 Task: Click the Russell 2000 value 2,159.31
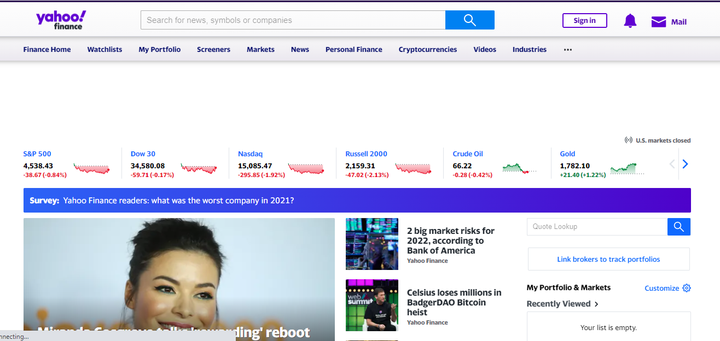point(360,166)
